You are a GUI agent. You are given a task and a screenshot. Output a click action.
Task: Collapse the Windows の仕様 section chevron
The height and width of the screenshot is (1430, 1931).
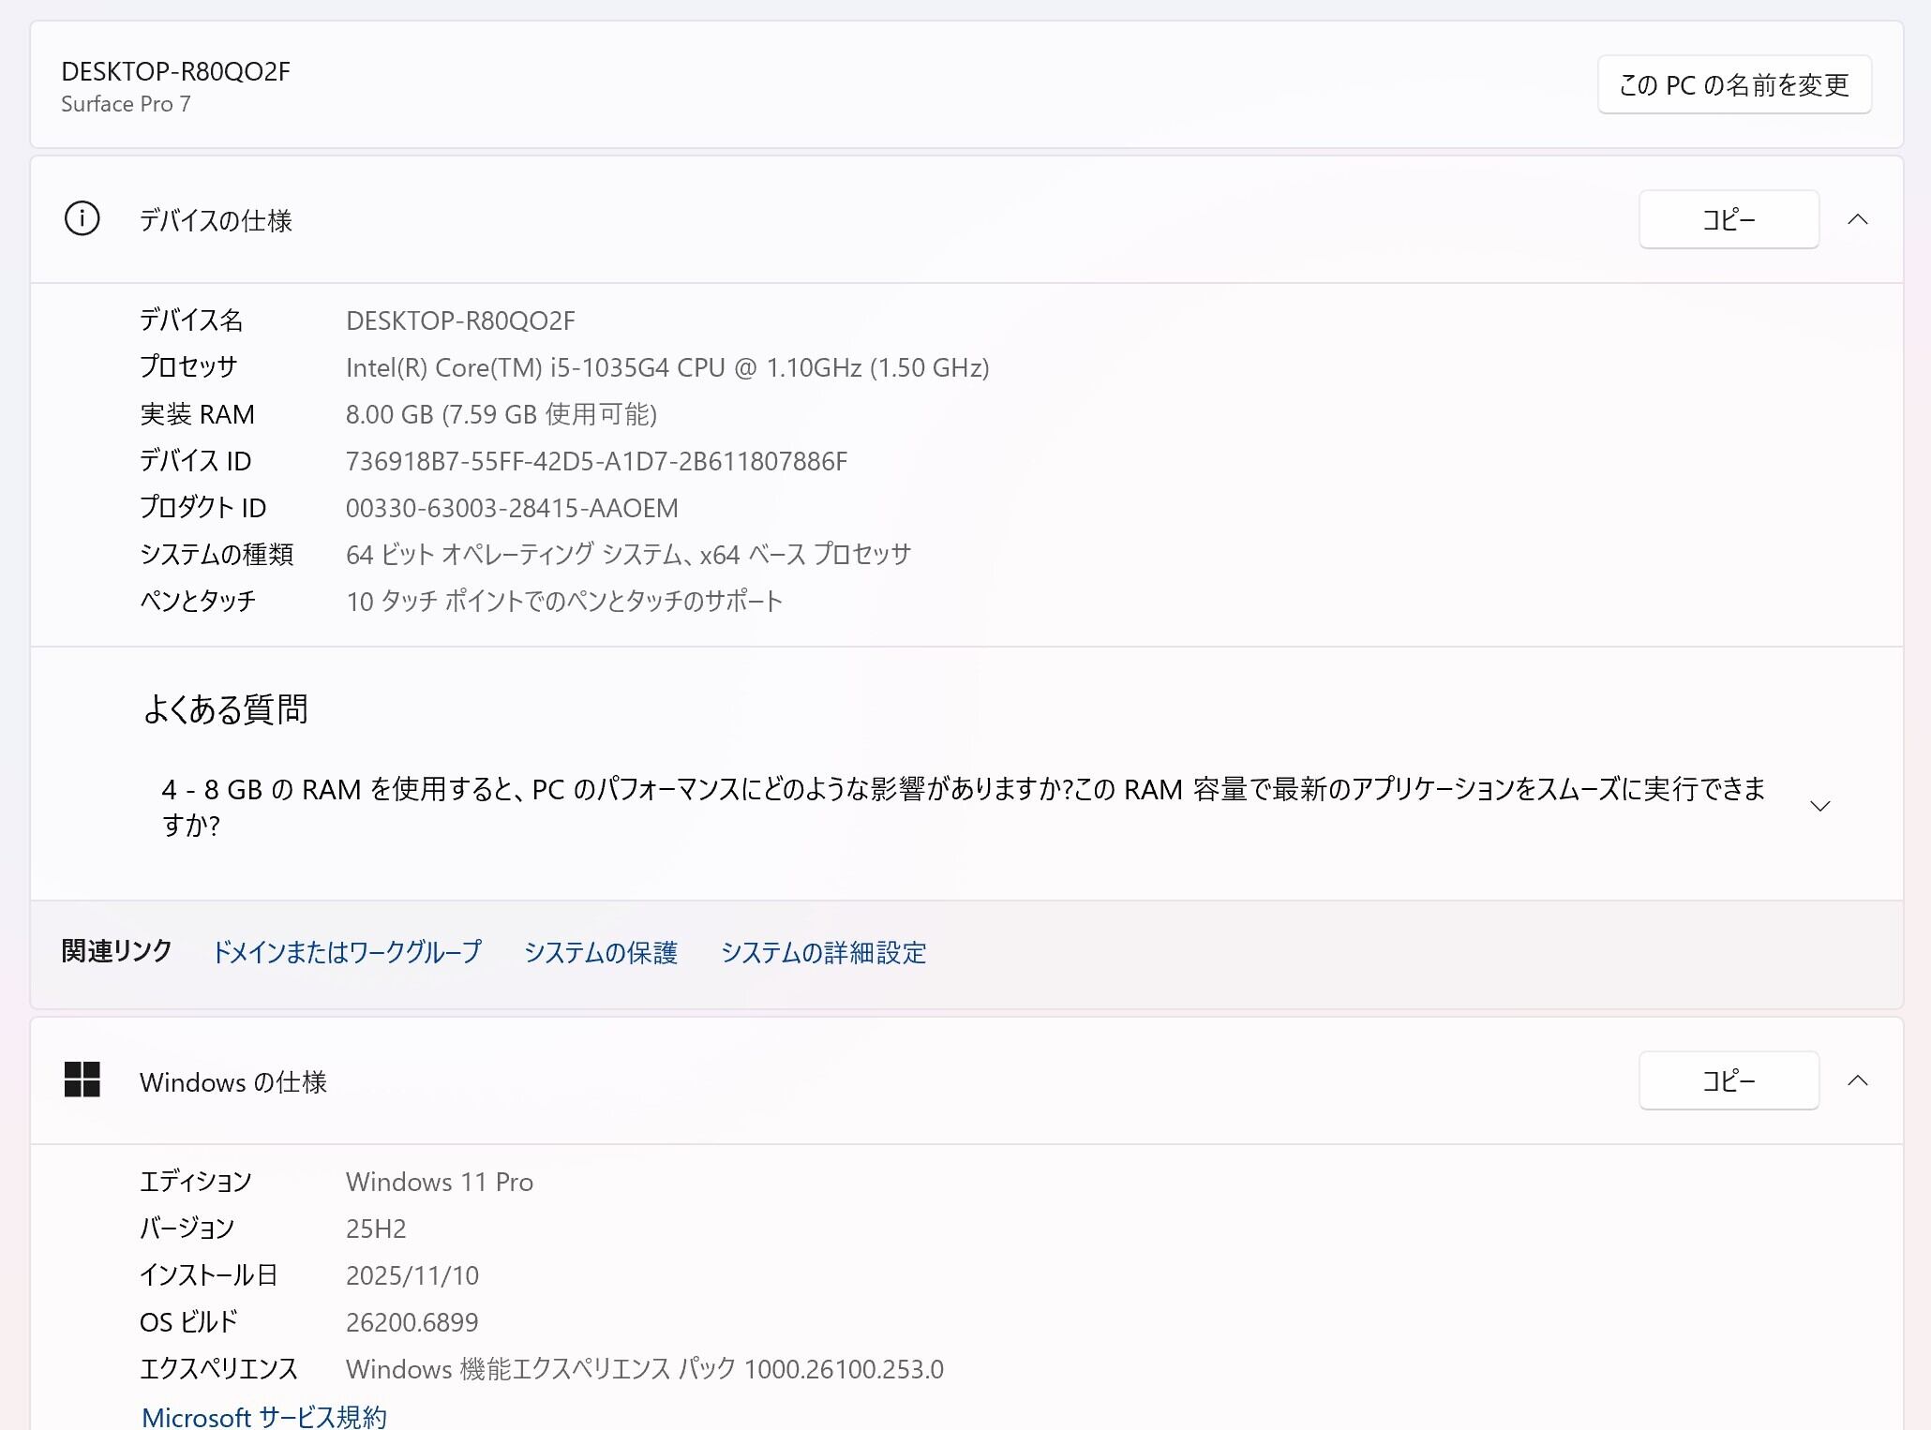click(x=1857, y=1080)
